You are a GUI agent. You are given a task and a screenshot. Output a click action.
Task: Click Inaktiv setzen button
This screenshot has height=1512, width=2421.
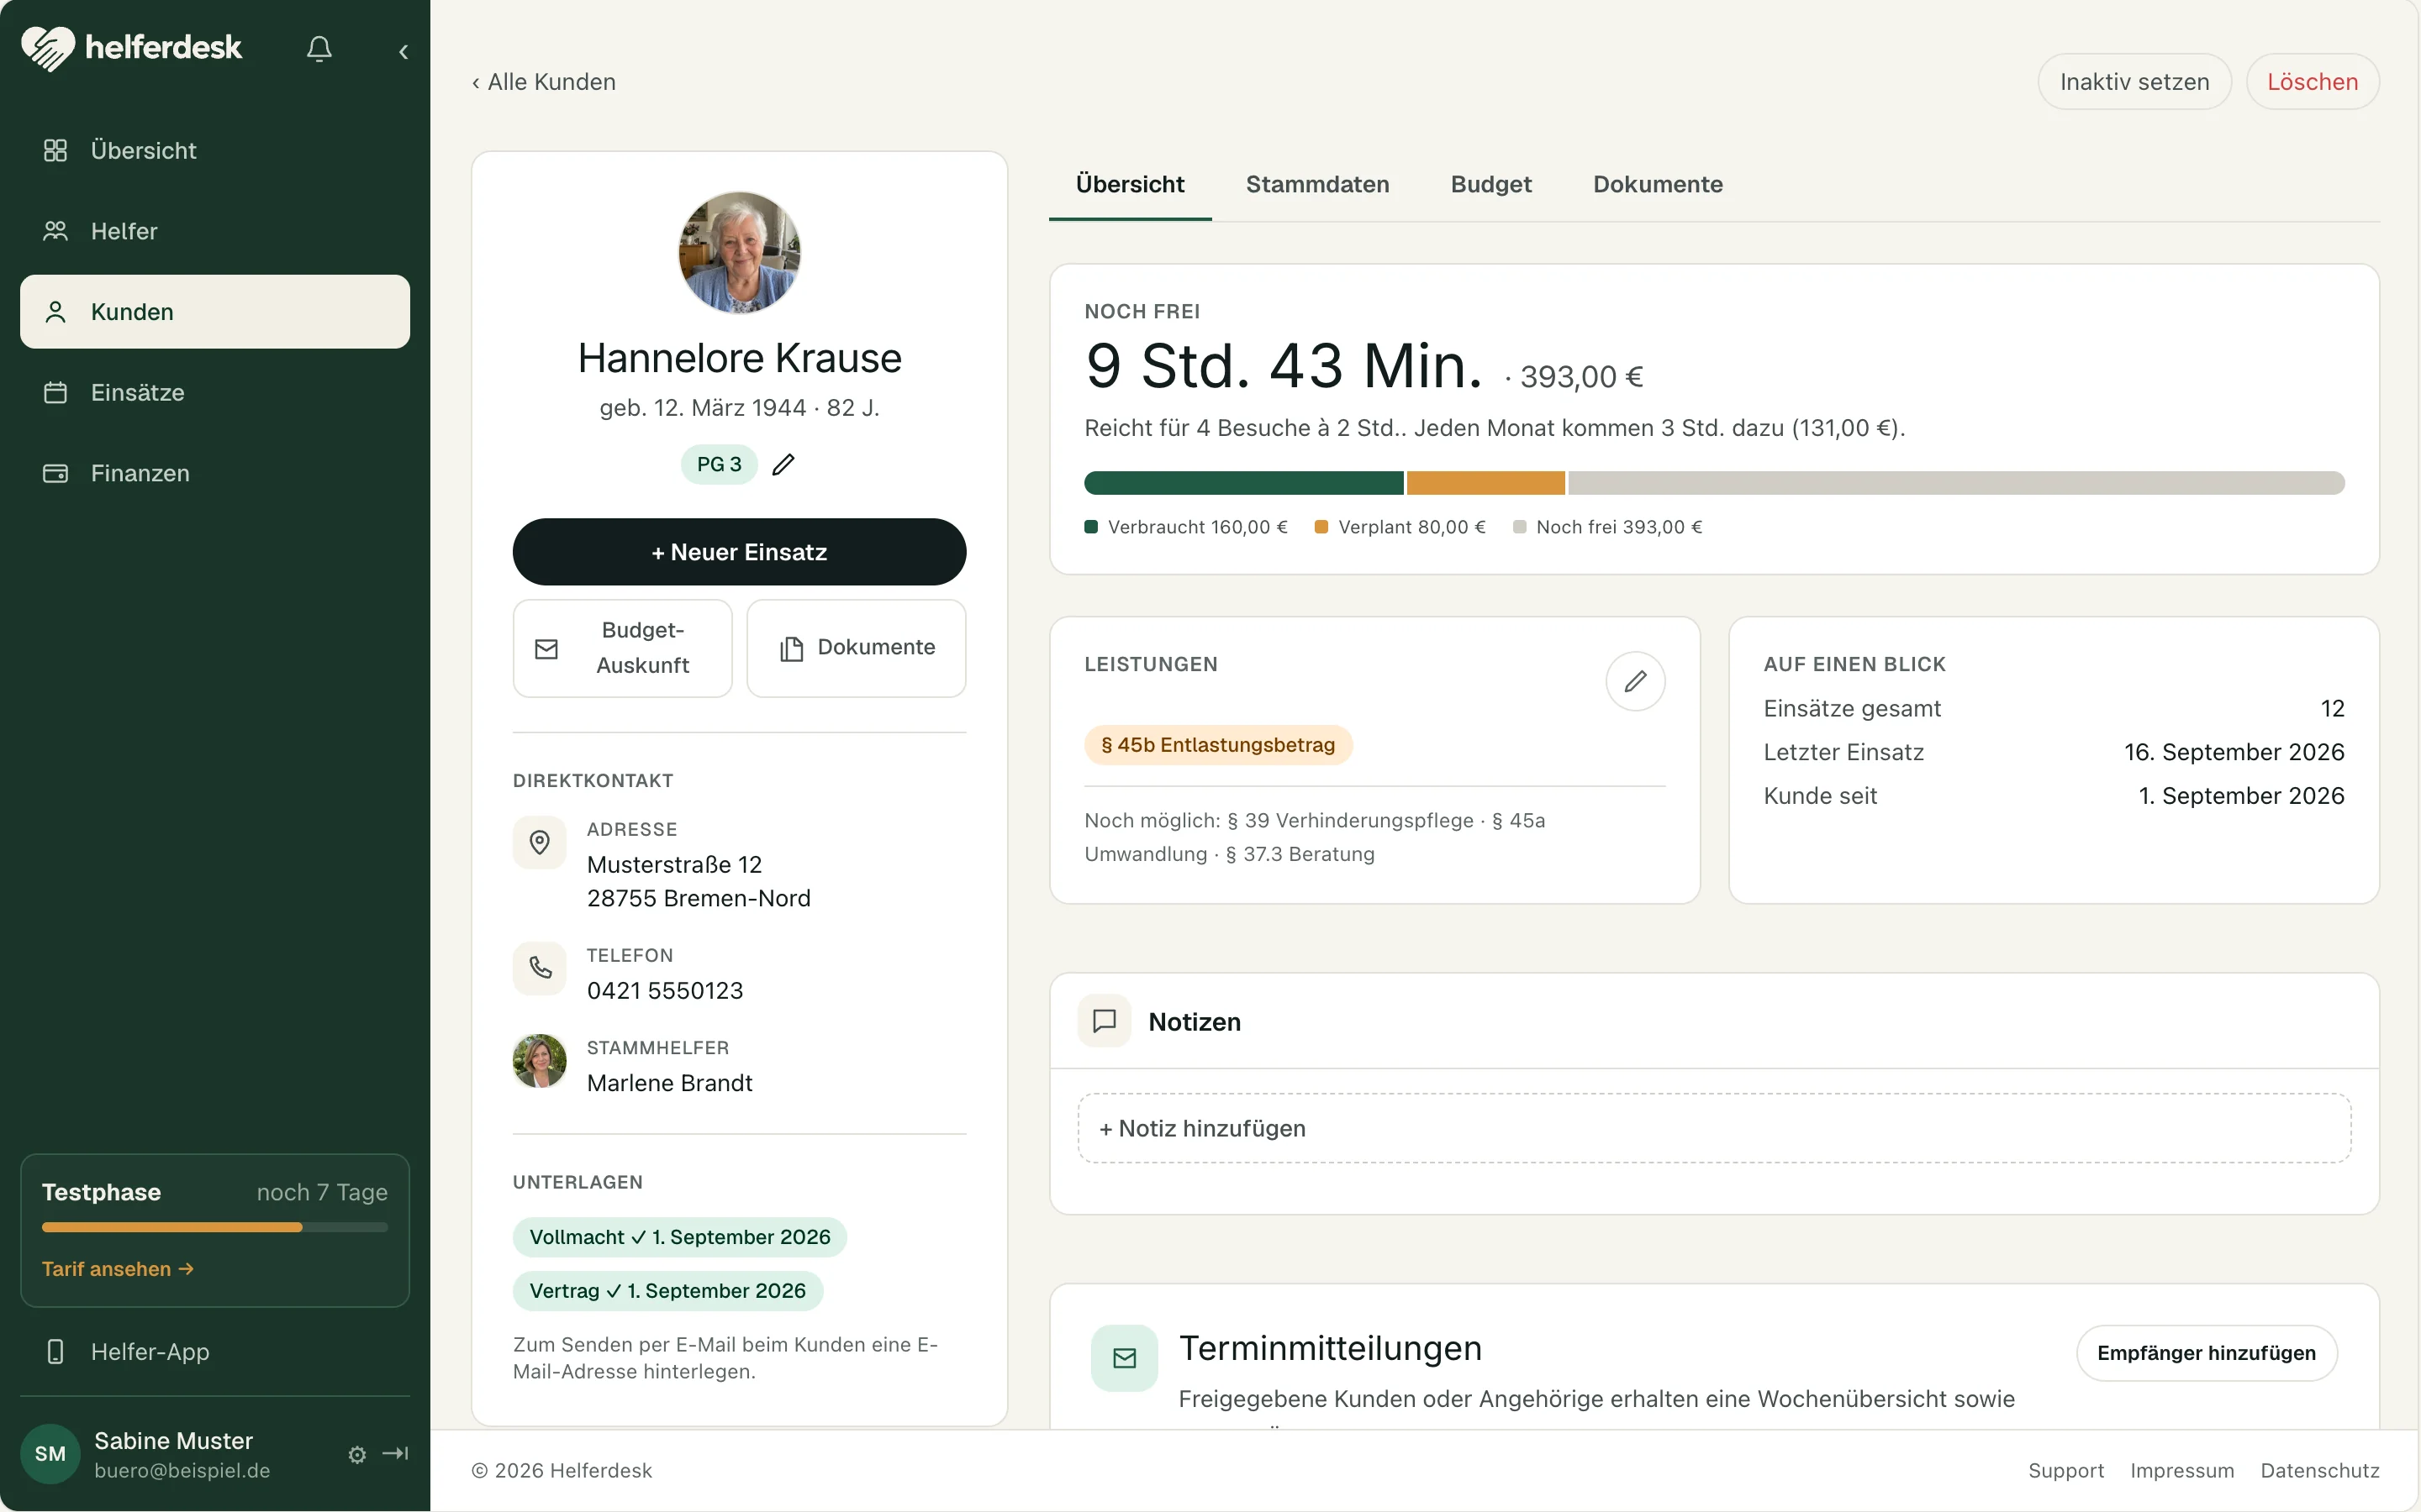tap(2134, 82)
